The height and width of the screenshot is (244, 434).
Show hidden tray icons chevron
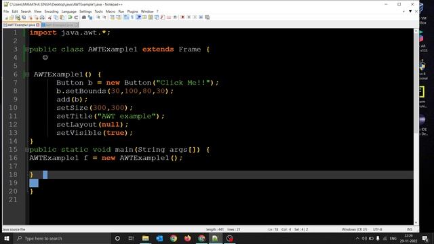[357, 238]
